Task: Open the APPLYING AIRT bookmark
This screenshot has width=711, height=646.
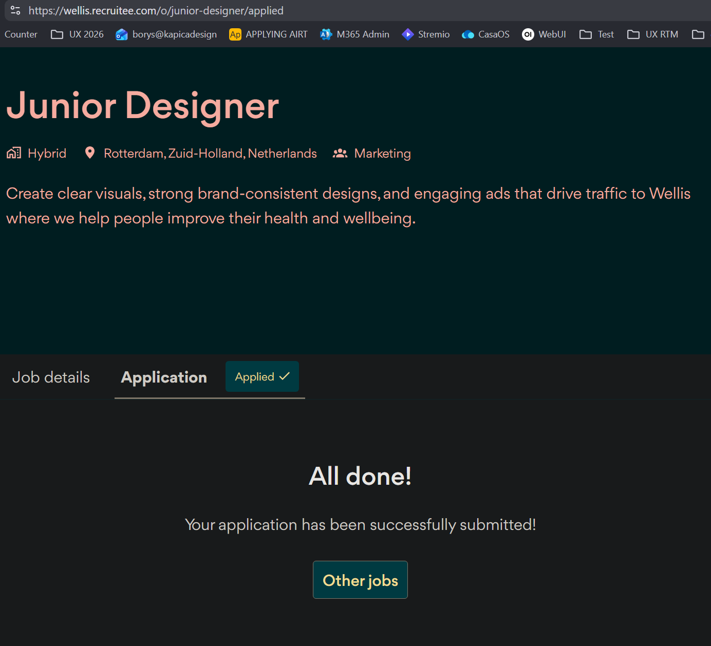Action: (268, 34)
